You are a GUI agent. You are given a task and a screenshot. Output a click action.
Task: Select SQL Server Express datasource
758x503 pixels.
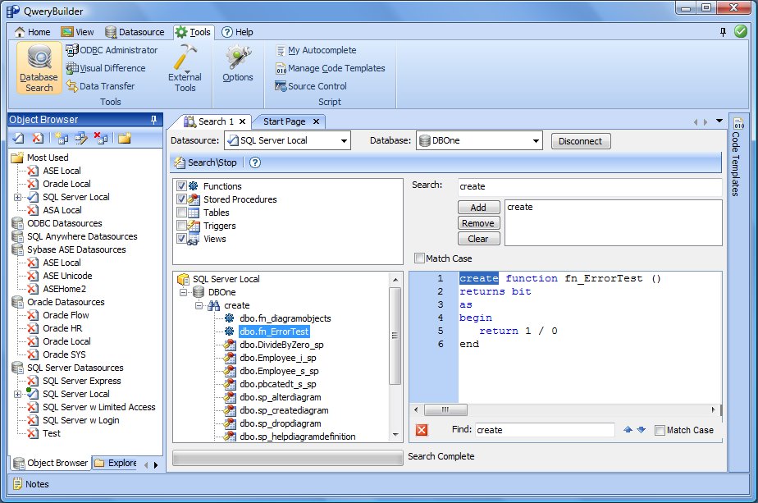[82, 381]
